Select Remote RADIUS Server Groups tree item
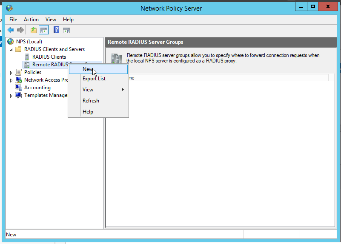 (50, 65)
